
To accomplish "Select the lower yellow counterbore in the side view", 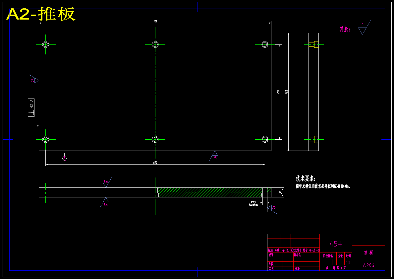I will coord(313,139).
